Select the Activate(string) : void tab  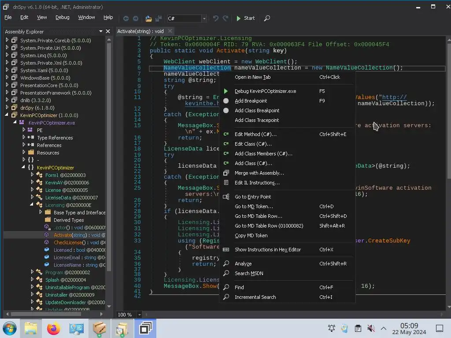tap(140, 31)
